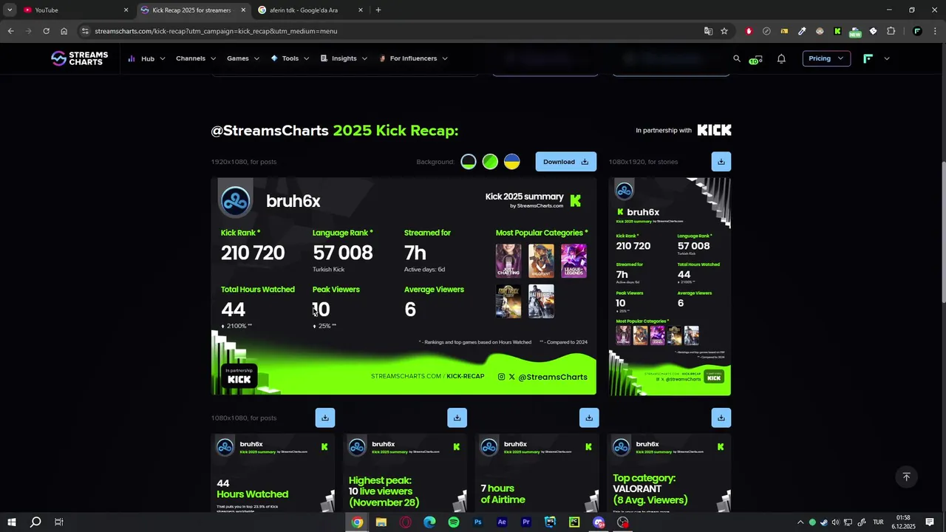Expand the Hub menu
Screen dimensions: 946x532
pos(146,58)
